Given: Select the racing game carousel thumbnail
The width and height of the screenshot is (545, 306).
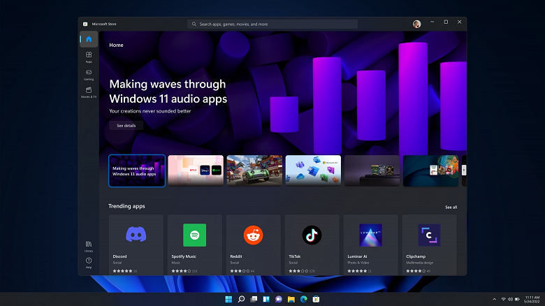Looking at the screenshot, I should [x=254, y=170].
